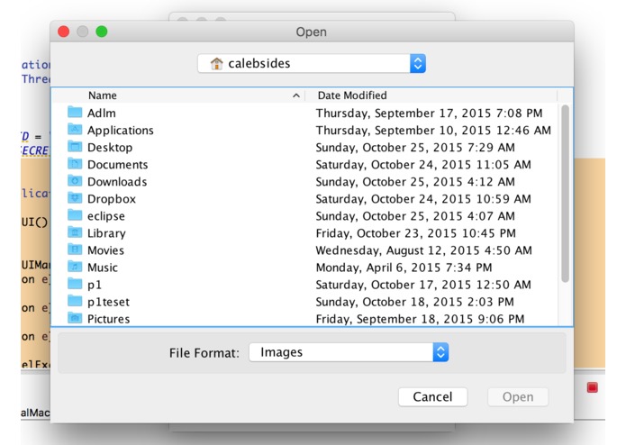Click date 'Thursday, September 10, 2015 12:46 AM'
This screenshot has height=445, width=626.
click(x=433, y=131)
